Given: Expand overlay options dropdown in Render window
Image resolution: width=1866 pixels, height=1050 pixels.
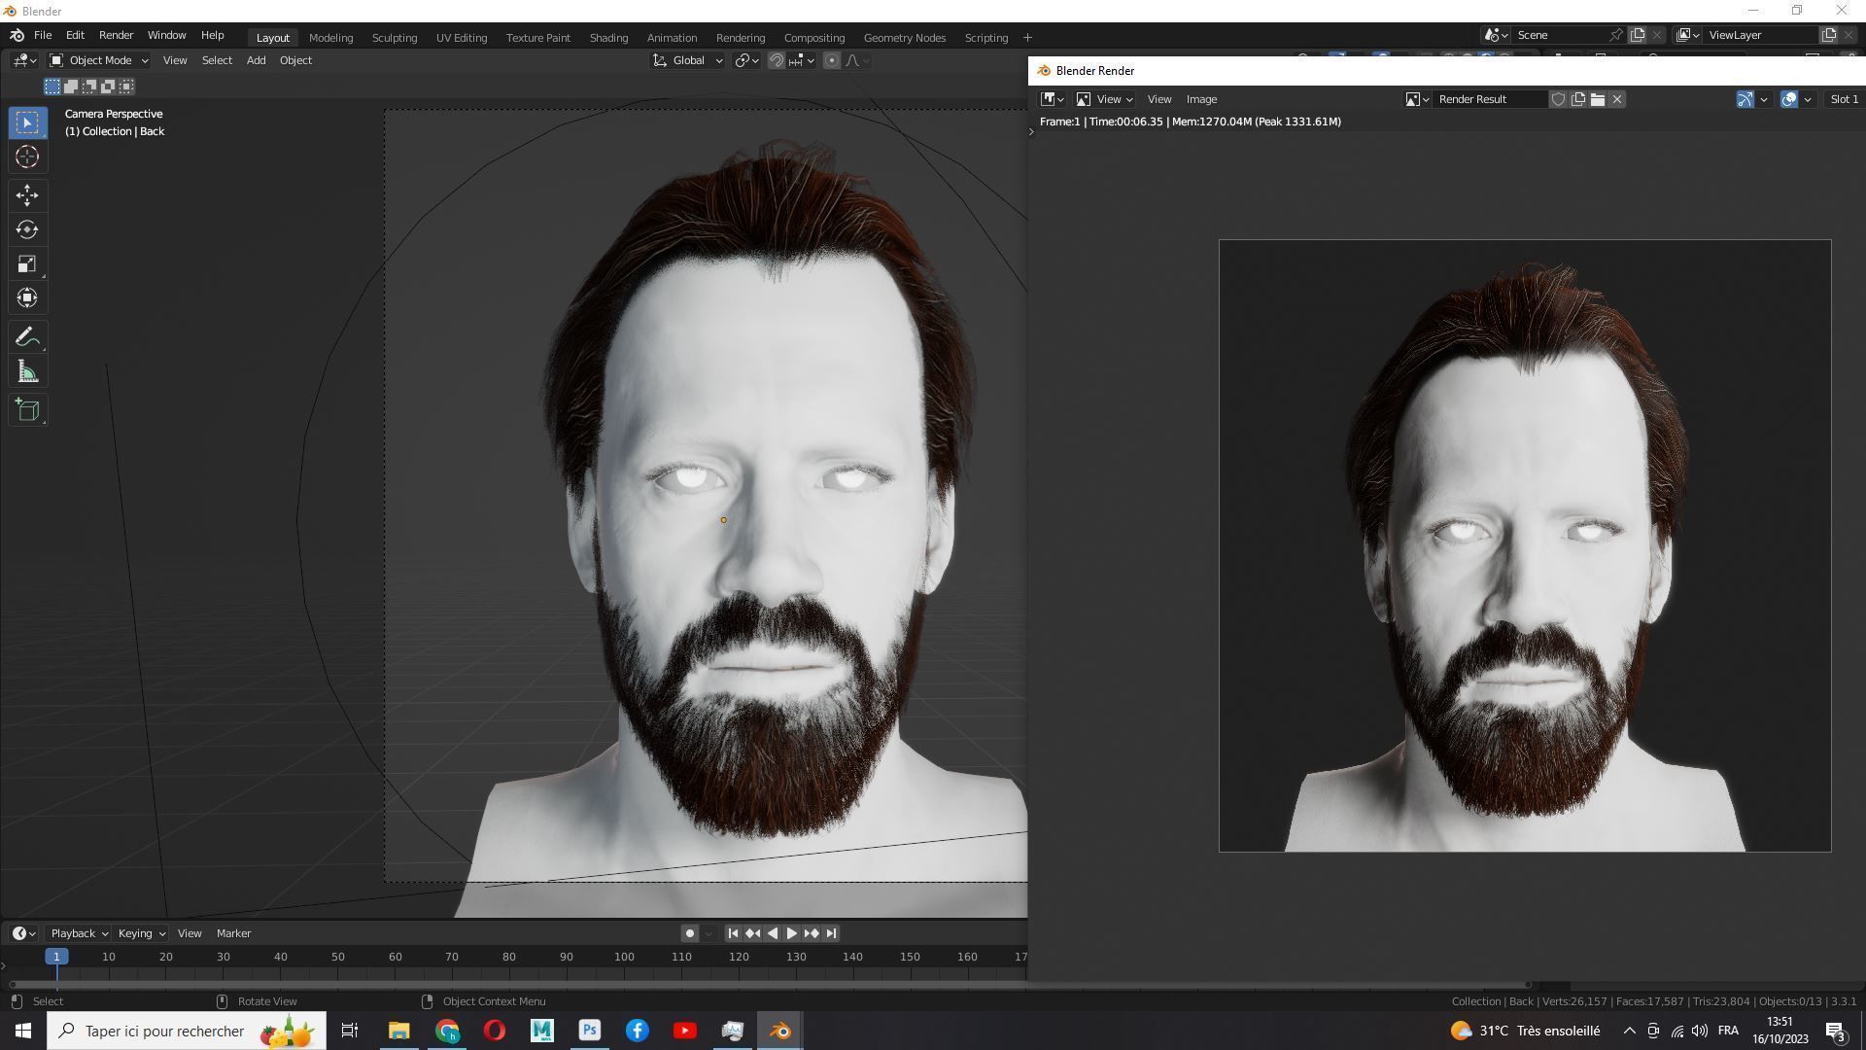Looking at the screenshot, I should [1808, 99].
